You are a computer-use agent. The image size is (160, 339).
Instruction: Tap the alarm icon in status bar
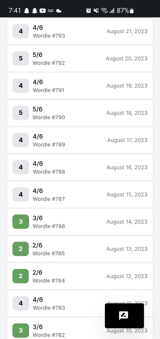pyautogui.click(x=88, y=11)
